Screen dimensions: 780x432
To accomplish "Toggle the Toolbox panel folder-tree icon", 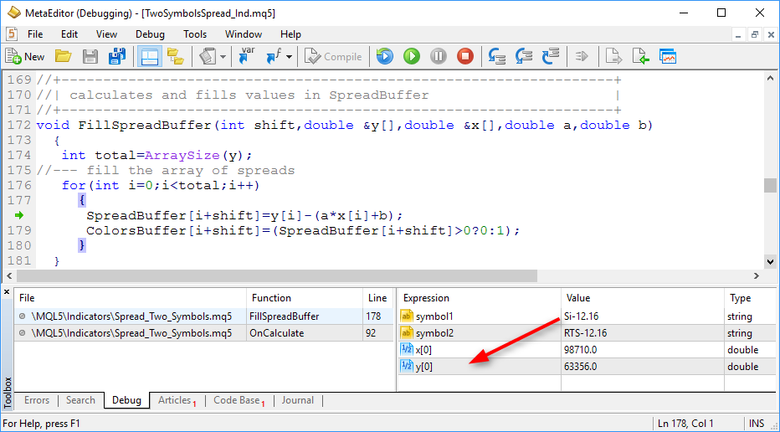I will point(175,57).
